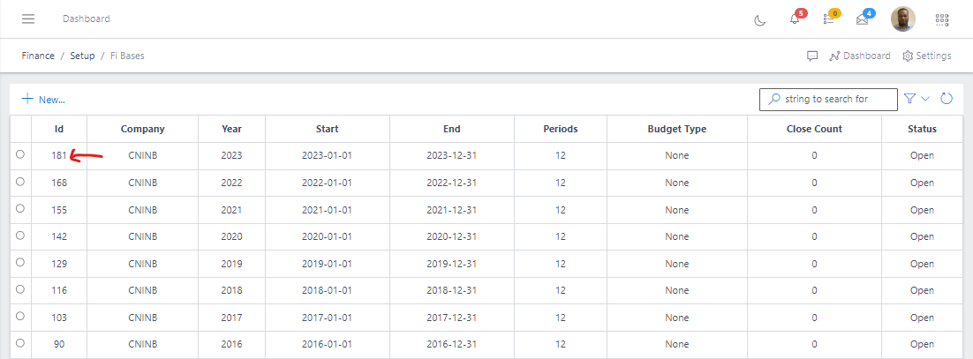Click New... to add record
Viewport: 973px width, 359px height.
click(43, 99)
